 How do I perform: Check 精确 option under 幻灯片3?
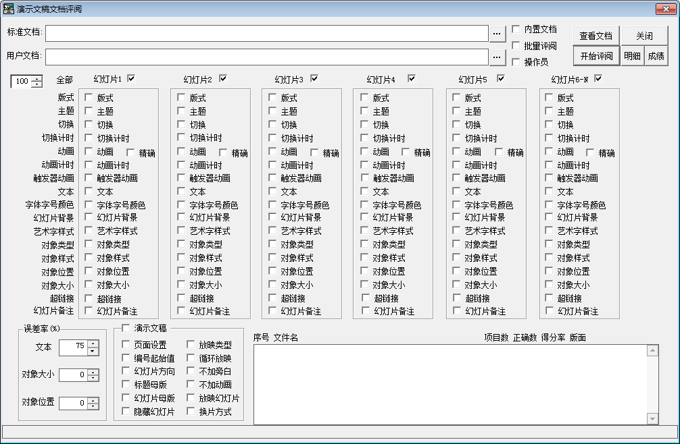point(315,152)
